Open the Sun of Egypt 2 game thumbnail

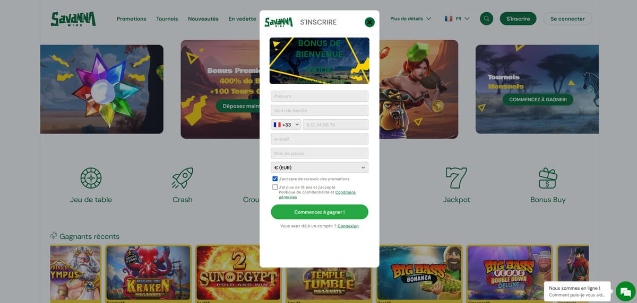[238, 273]
